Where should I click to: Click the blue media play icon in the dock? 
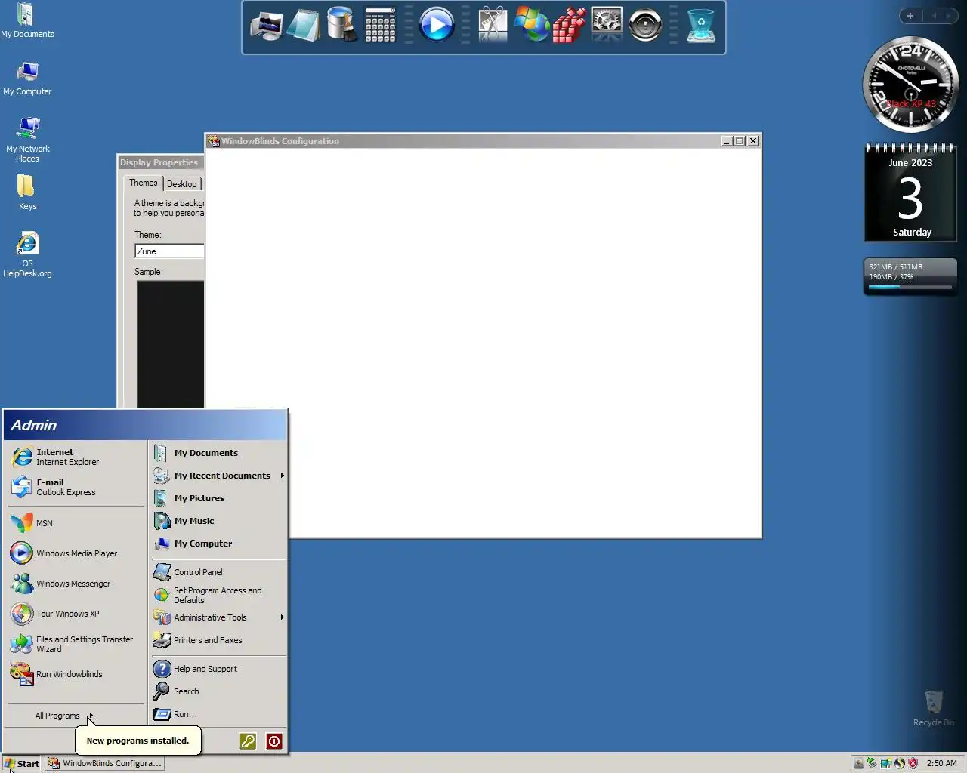pyautogui.click(x=437, y=25)
